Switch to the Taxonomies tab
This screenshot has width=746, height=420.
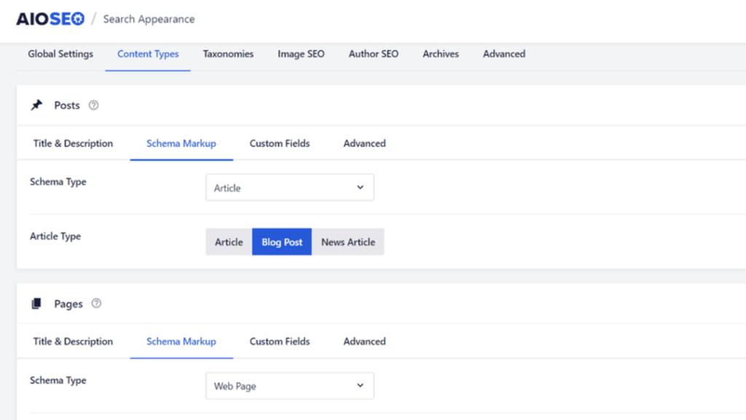point(228,54)
